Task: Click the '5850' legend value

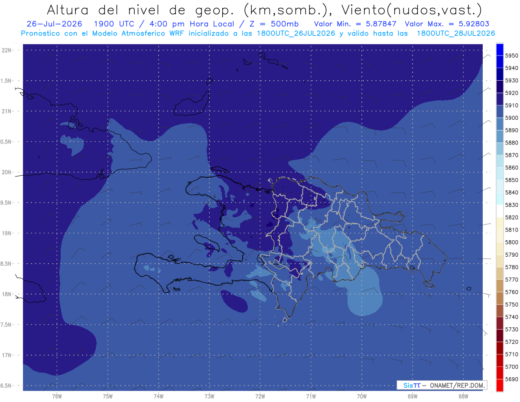Action: (x=511, y=180)
